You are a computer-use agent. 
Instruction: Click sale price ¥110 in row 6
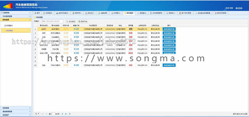(76, 49)
